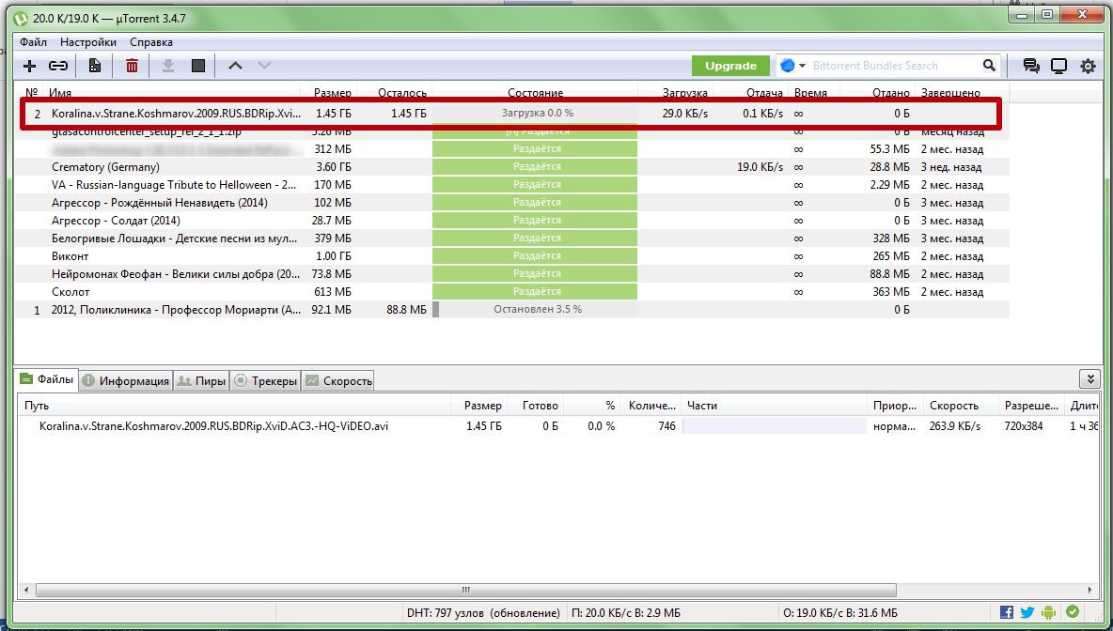Sort files by Скорость column header
The height and width of the screenshot is (631, 1113).
(954, 406)
